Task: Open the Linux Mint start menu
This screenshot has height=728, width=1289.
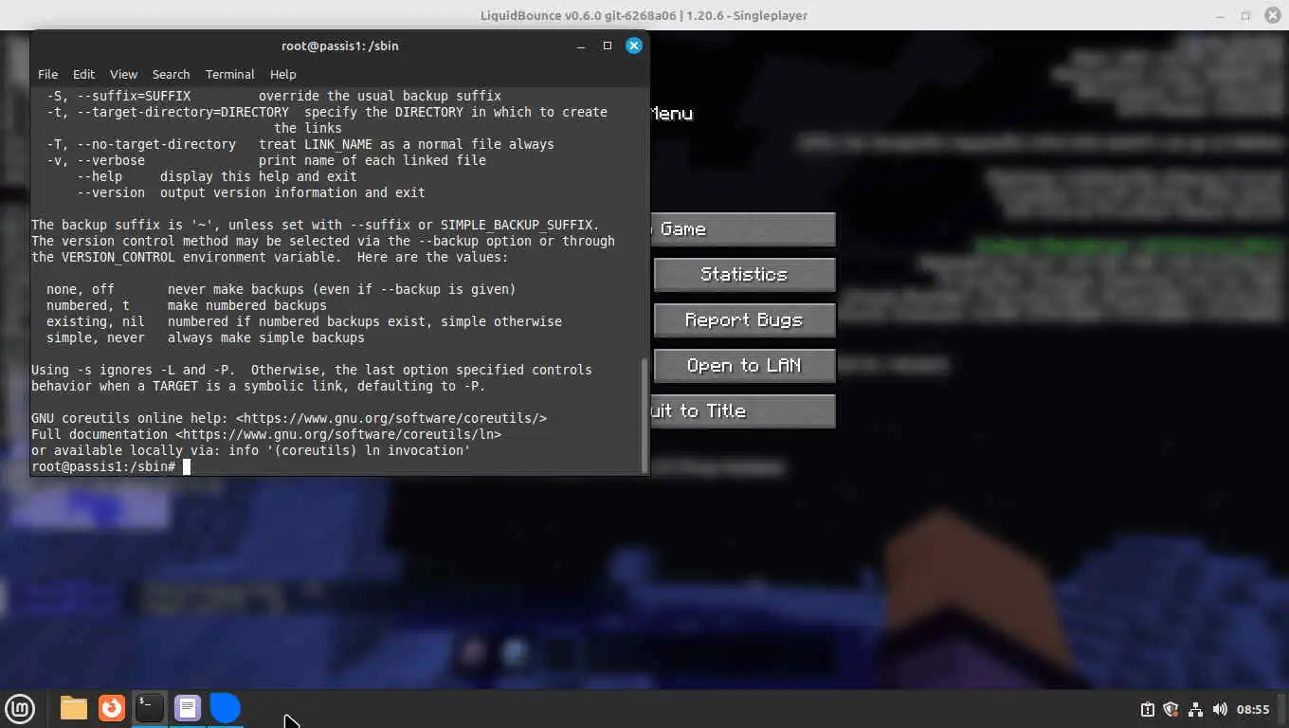Action: tap(20, 708)
